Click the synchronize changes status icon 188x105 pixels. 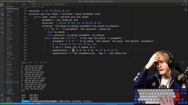pos(20,104)
